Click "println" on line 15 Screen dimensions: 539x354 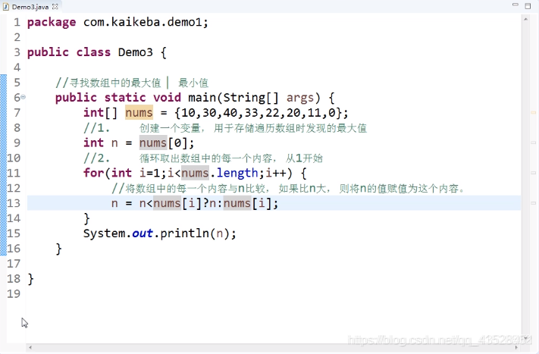pyautogui.click(x=184, y=233)
